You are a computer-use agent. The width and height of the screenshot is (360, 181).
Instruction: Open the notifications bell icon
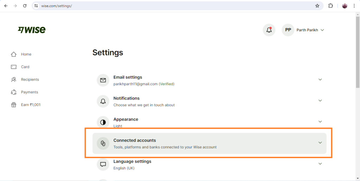269,30
